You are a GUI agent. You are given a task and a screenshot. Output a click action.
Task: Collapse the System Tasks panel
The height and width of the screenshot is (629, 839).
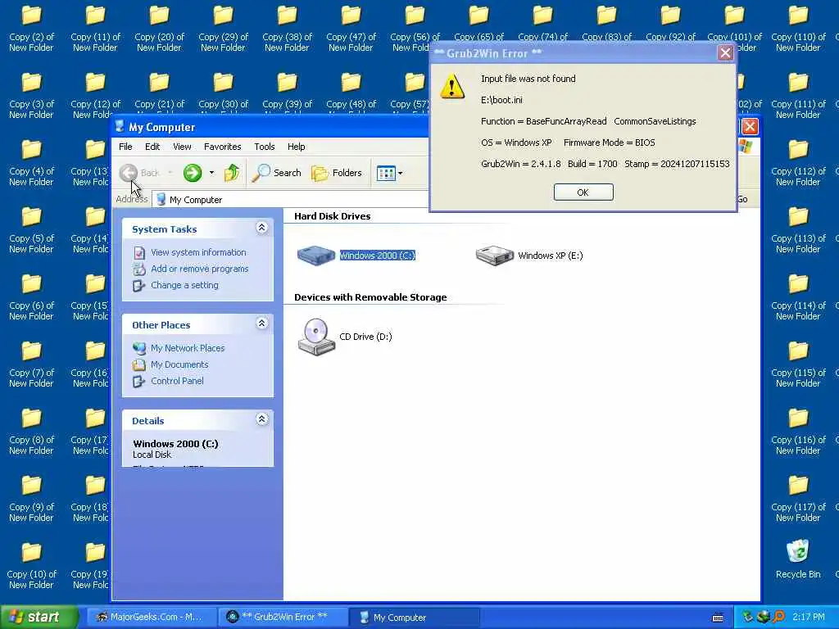(x=261, y=228)
